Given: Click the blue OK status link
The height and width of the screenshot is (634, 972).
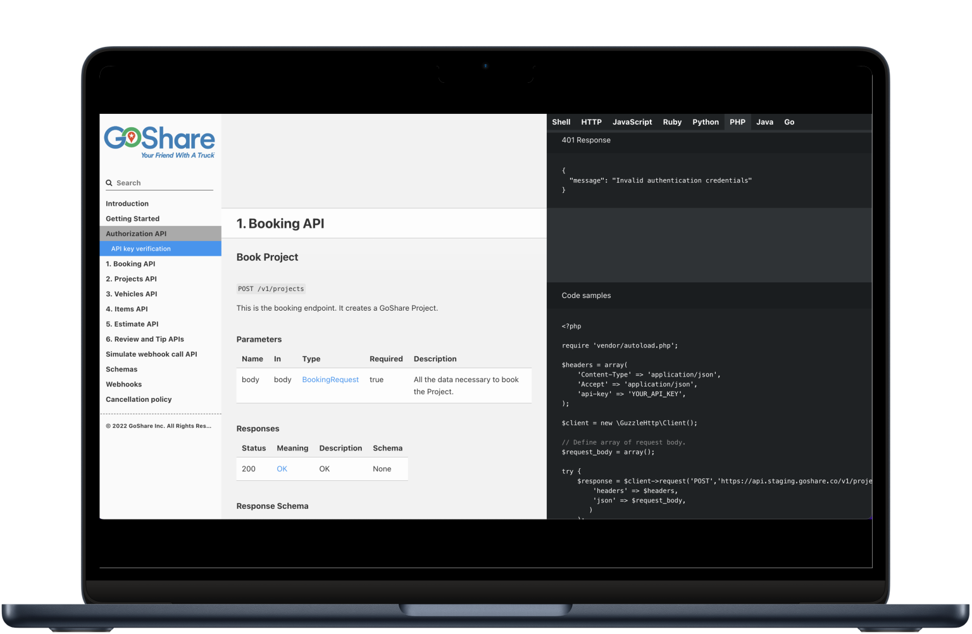Looking at the screenshot, I should click(282, 469).
